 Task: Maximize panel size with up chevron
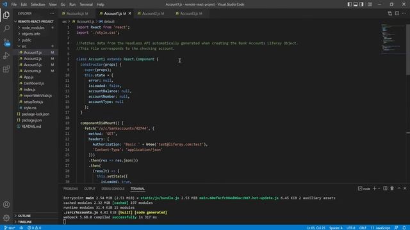tap(399, 188)
